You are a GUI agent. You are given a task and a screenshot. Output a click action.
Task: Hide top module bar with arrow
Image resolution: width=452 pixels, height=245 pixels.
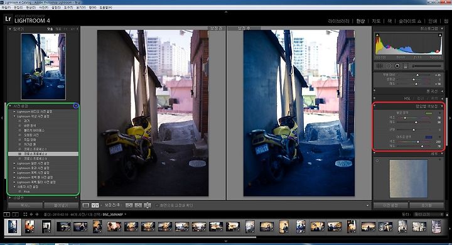226,12
